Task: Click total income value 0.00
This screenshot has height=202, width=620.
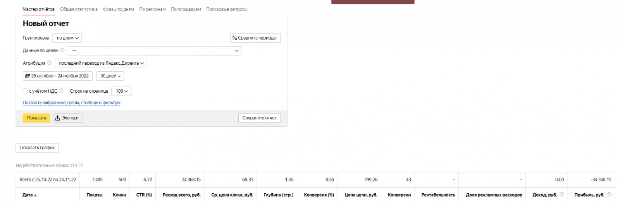Action: [x=559, y=180]
